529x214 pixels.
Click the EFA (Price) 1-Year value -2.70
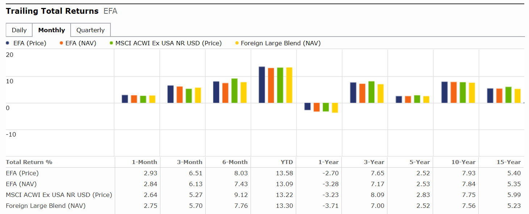coord(330,173)
